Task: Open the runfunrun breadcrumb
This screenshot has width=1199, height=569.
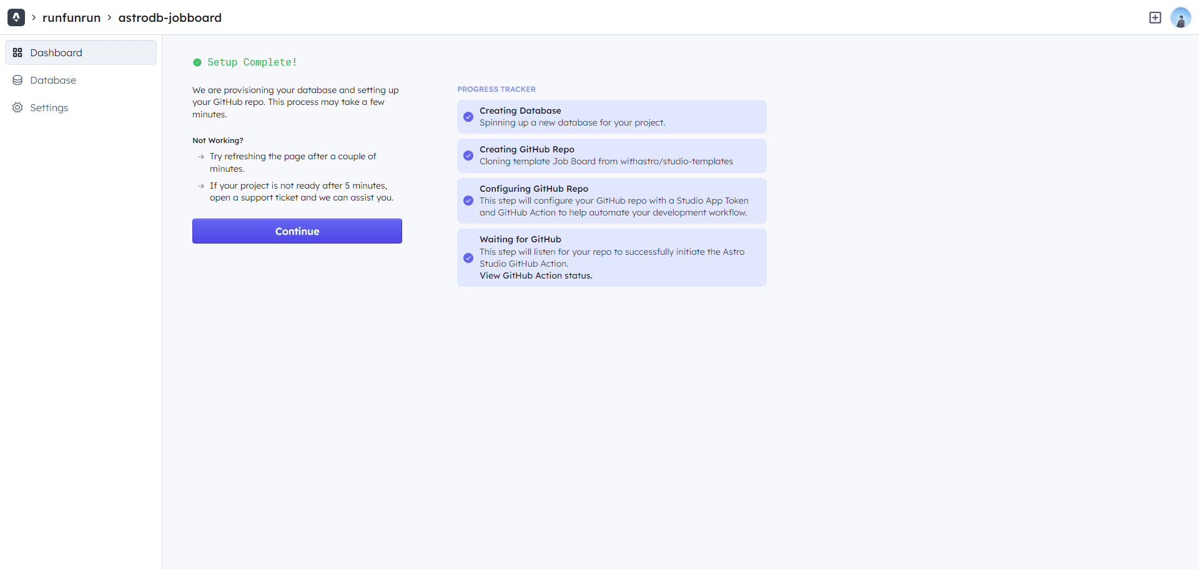Action: 71,17
